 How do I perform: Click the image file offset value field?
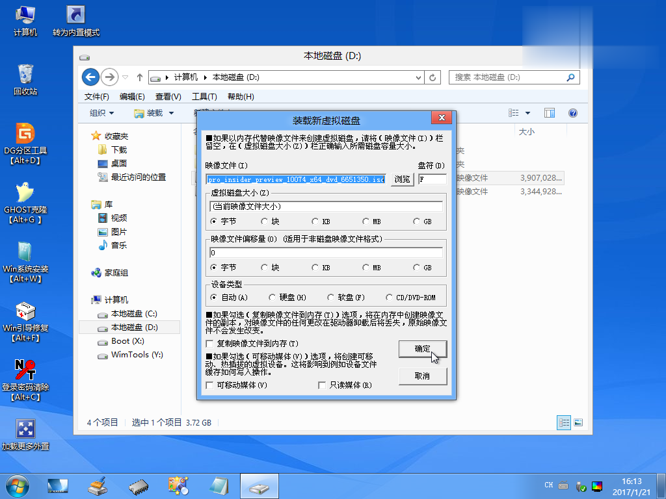(x=326, y=253)
